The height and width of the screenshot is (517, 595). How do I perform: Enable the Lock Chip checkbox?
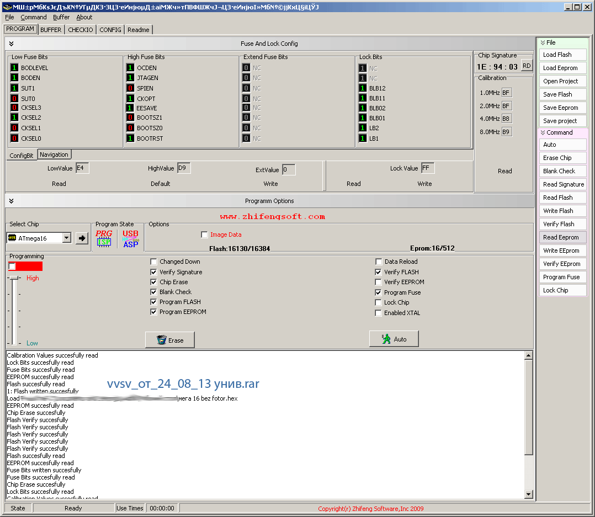point(378,302)
